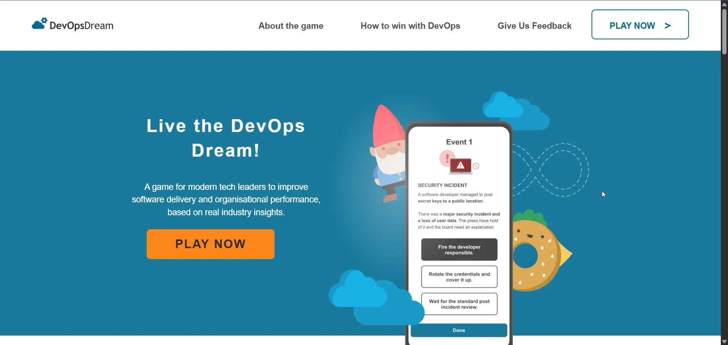
Task: Click the dashed infinity loop graphic
Action: (x=550, y=170)
